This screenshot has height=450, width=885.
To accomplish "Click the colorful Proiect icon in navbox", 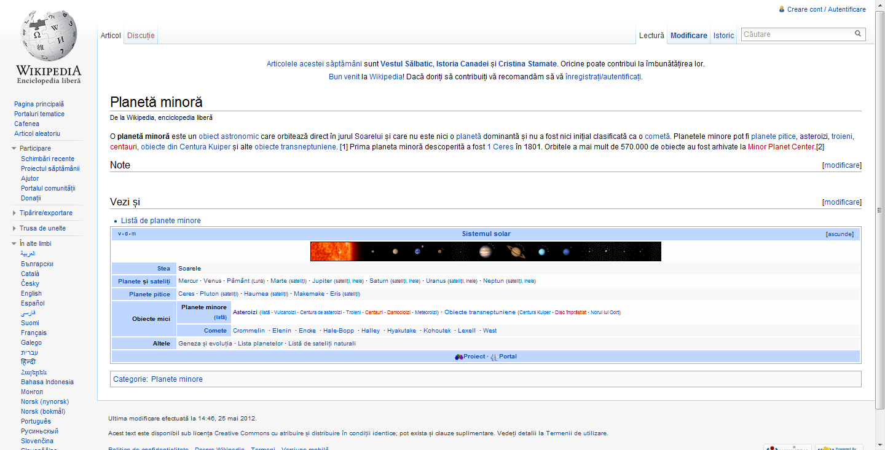I will pyautogui.click(x=458, y=357).
